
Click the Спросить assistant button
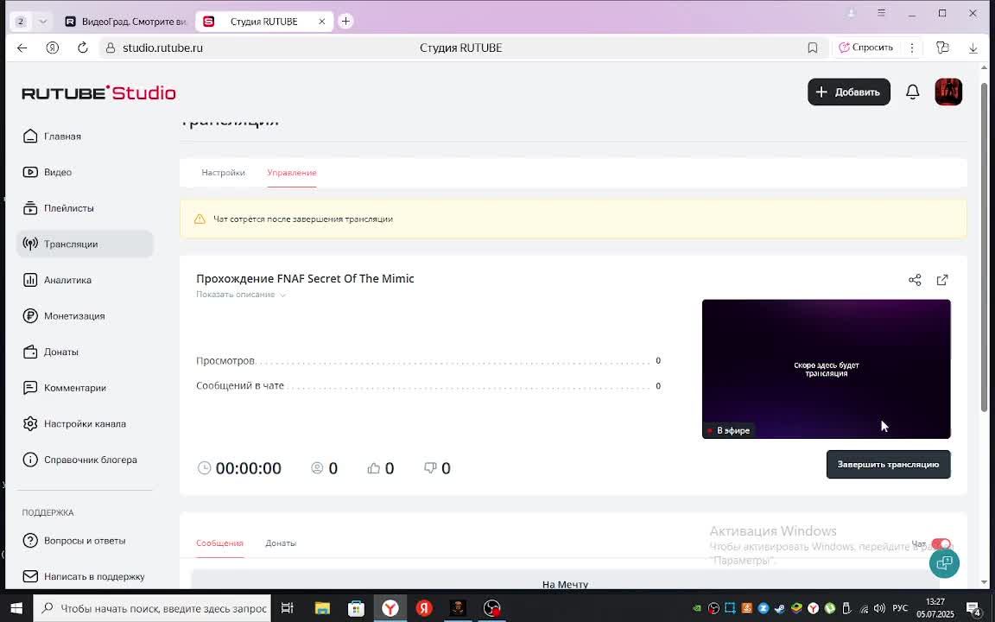[x=866, y=48]
